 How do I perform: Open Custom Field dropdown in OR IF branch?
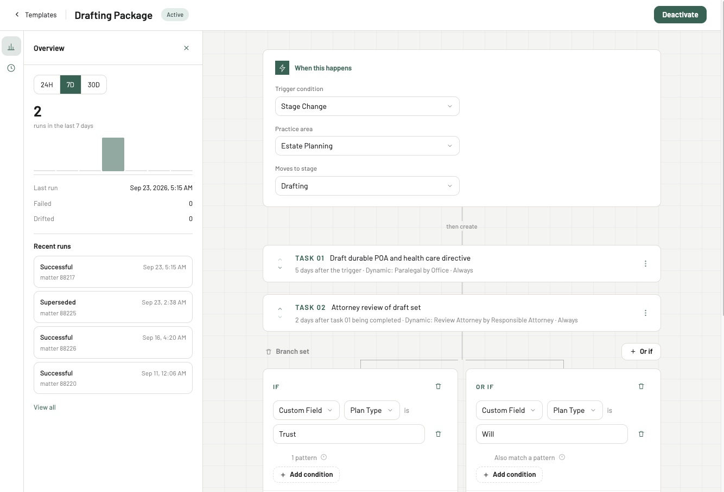point(509,410)
